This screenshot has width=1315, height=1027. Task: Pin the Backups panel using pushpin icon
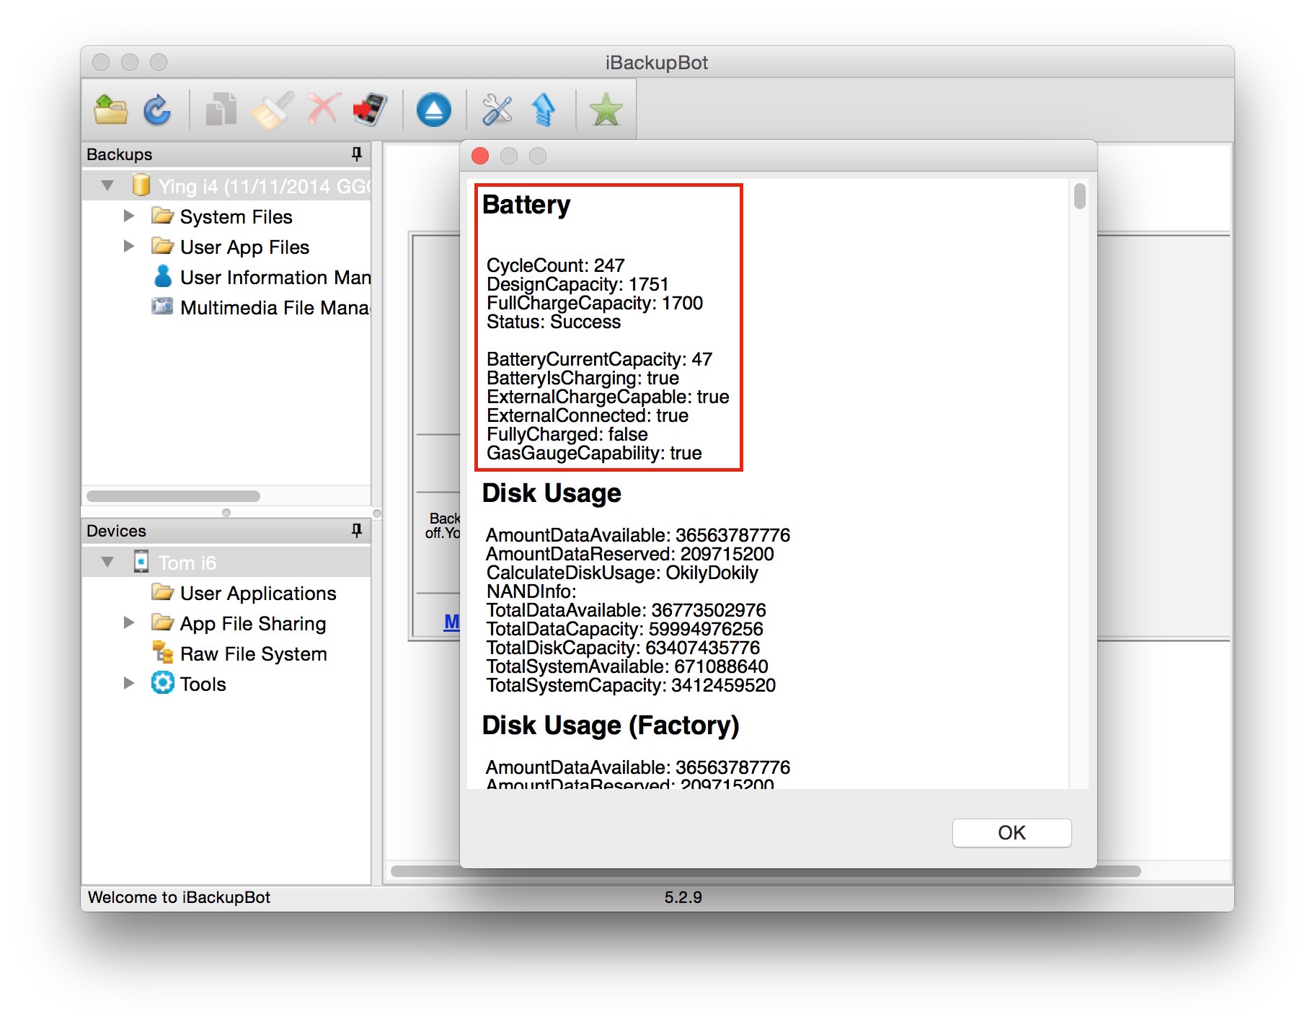coord(356,154)
